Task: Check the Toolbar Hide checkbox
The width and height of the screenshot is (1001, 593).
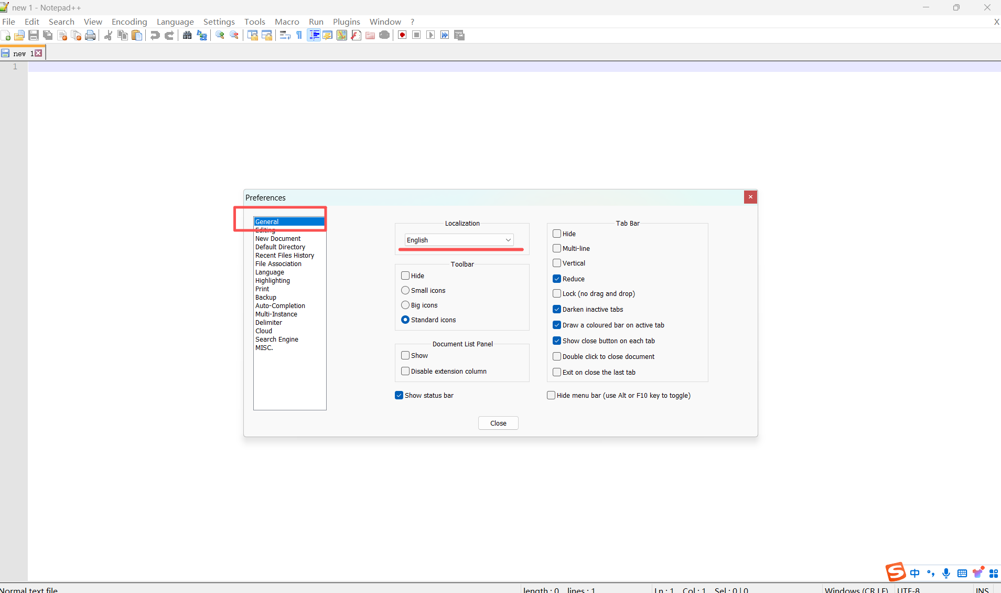Action: click(x=405, y=276)
